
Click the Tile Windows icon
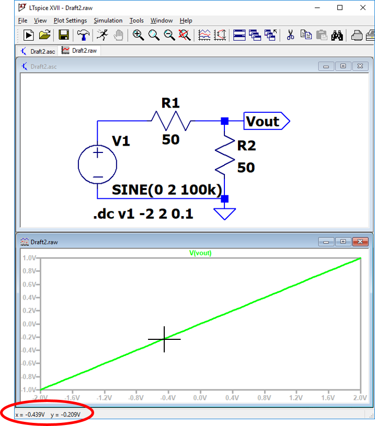pos(240,35)
